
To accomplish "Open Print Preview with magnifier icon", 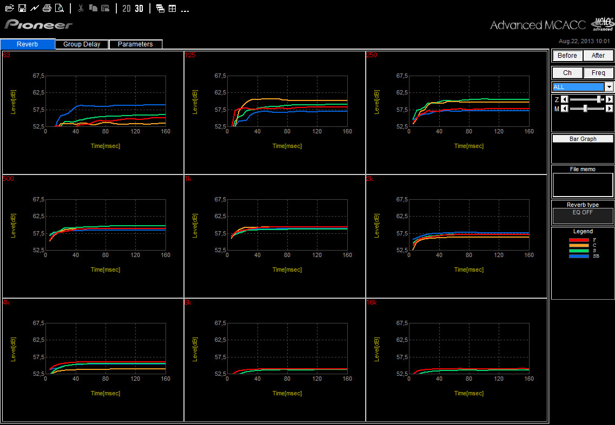I will pyautogui.click(x=59, y=8).
